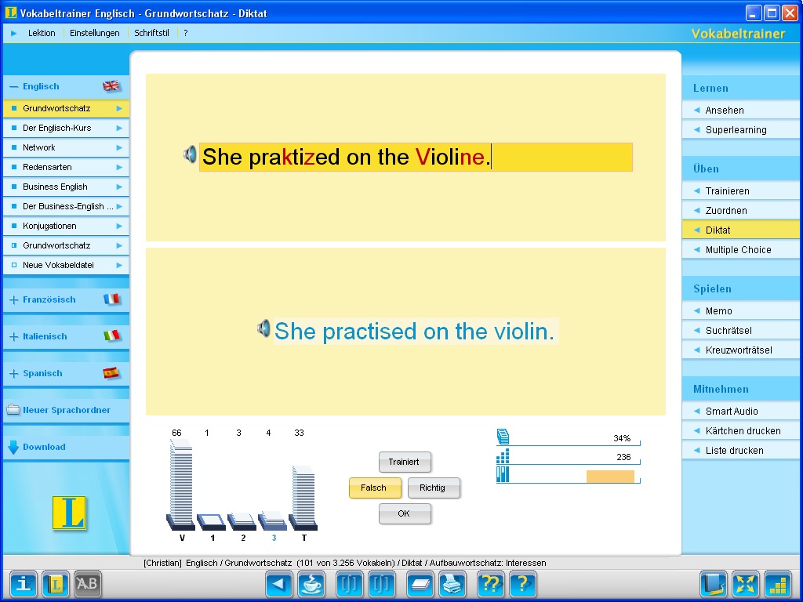Click the Download arrow icon
Screen dimensions: 803x602
13,447
